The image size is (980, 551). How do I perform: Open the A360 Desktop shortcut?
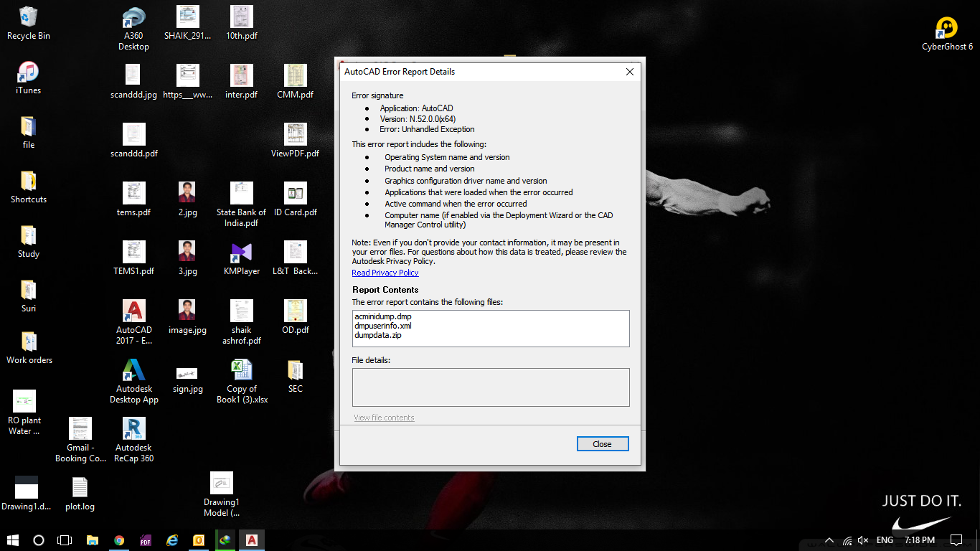[x=133, y=16]
